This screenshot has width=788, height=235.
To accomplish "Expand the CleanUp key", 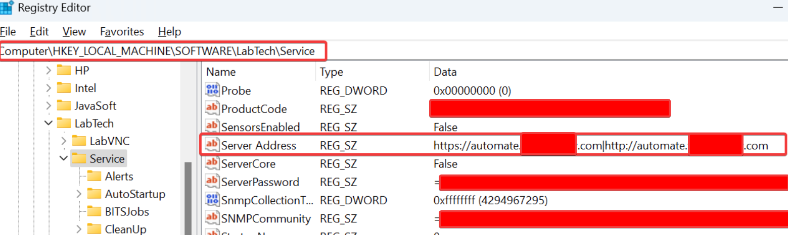I will (79, 229).
